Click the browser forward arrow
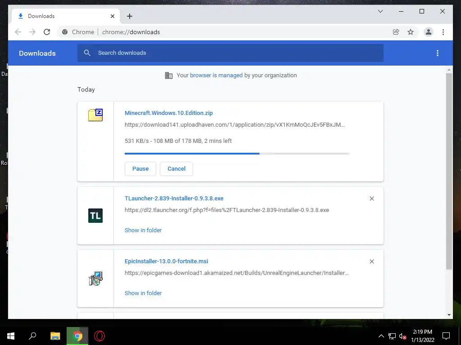 (x=32, y=32)
